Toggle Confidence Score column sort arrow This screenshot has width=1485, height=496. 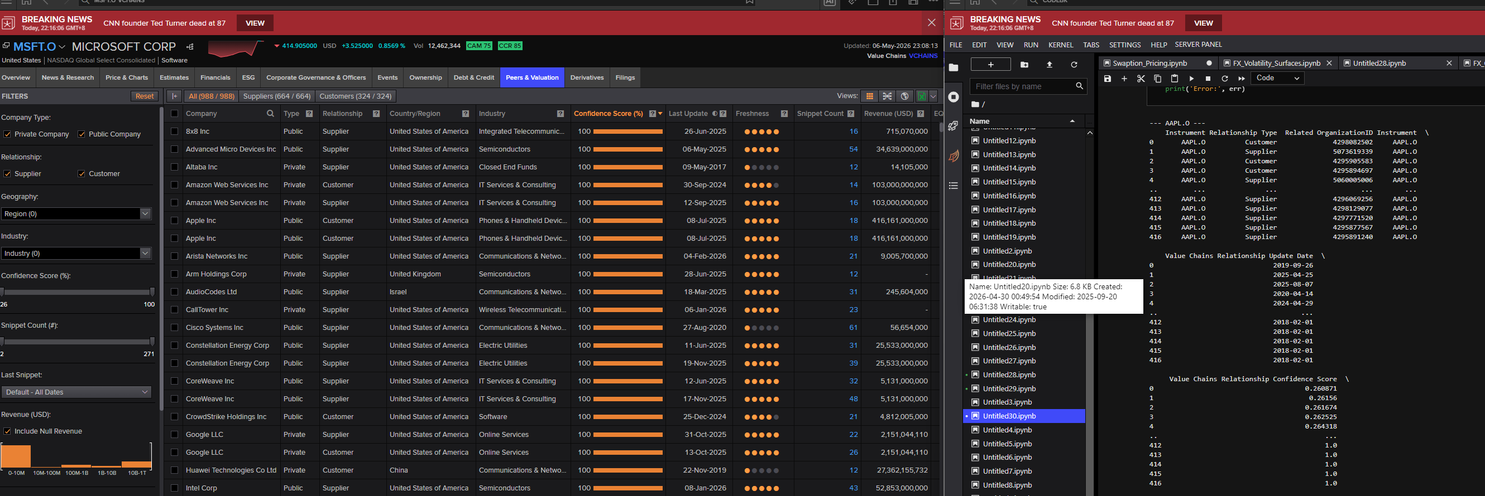[660, 114]
